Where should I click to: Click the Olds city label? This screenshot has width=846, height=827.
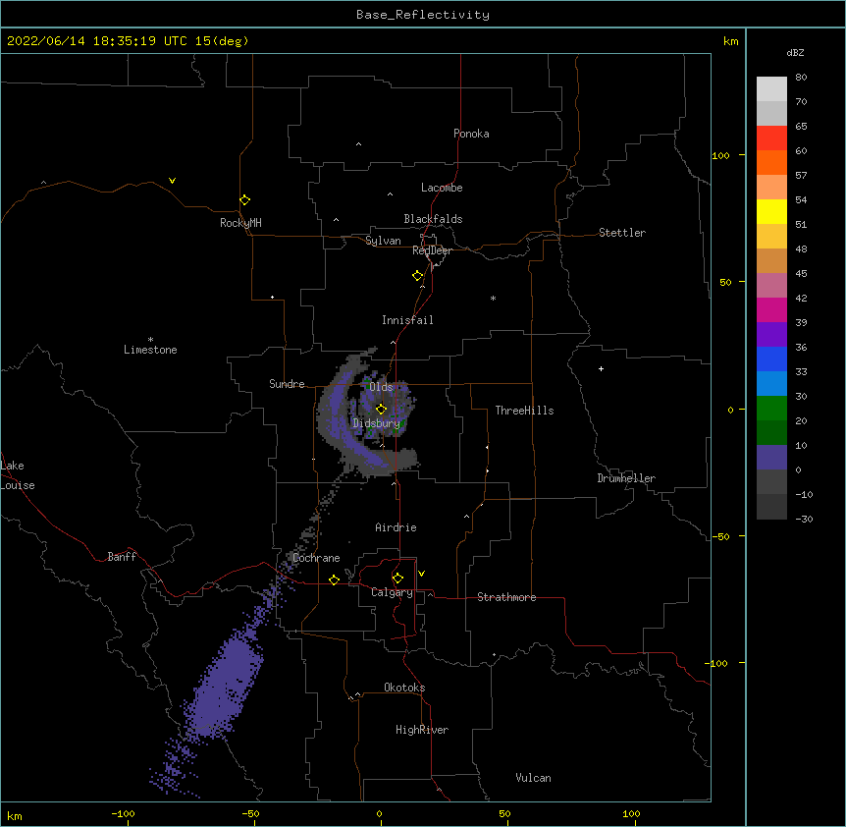tap(381, 387)
